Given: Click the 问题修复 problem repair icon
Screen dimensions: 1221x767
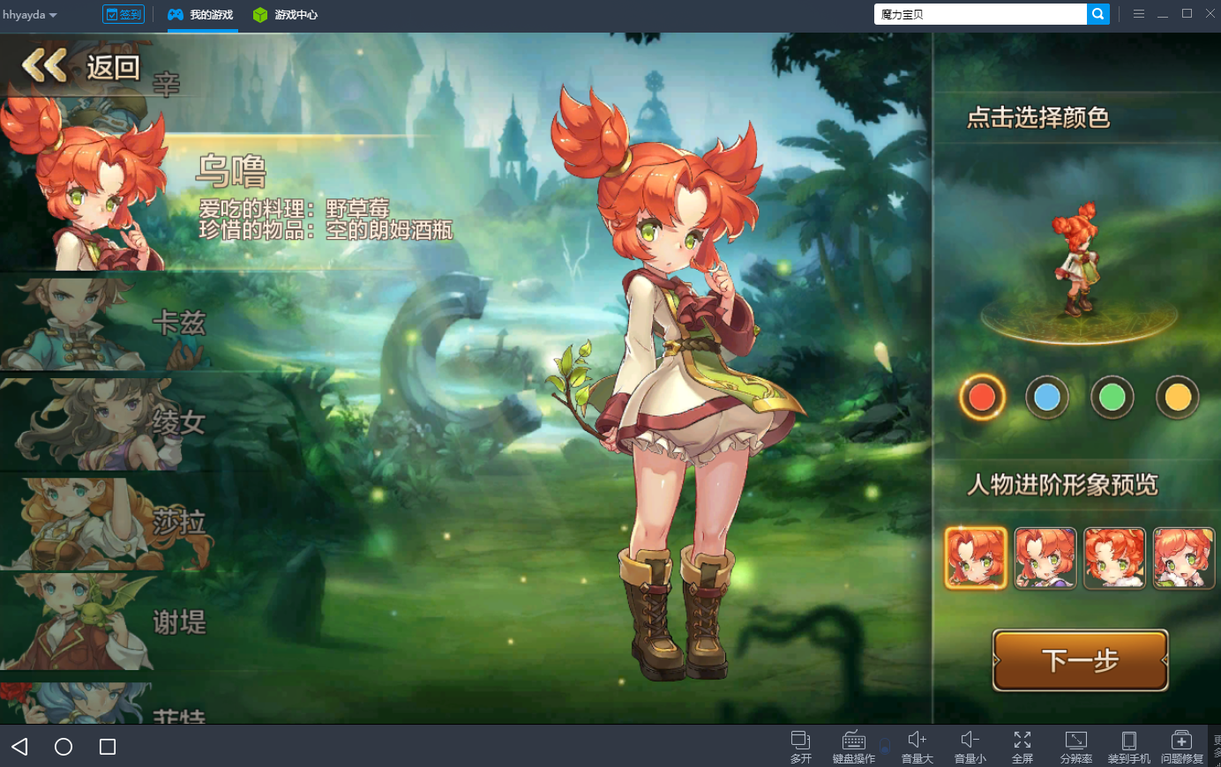Looking at the screenshot, I should pos(1182,746).
